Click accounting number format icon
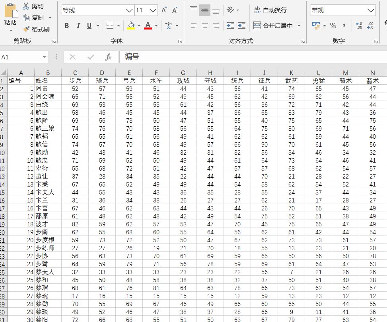Image resolution: width=387 pixels, height=322 pixels. coord(316,25)
